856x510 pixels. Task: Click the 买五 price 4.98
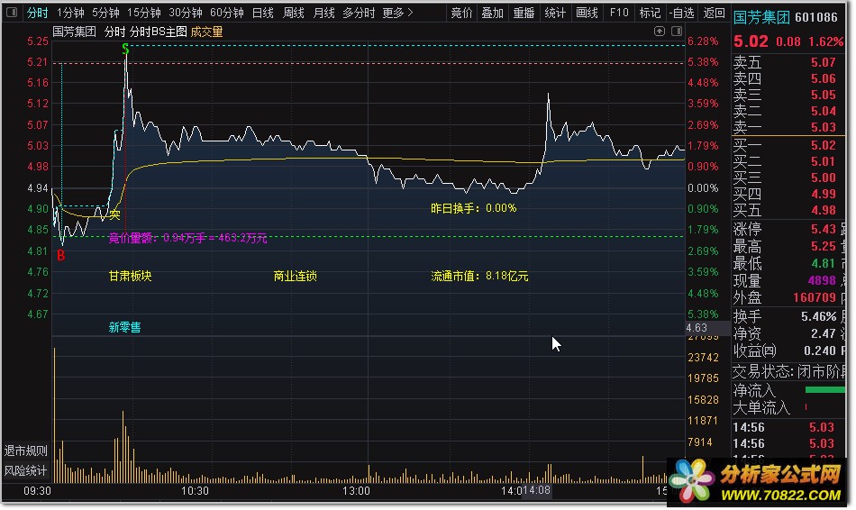pyautogui.click(x=824, y=210)
